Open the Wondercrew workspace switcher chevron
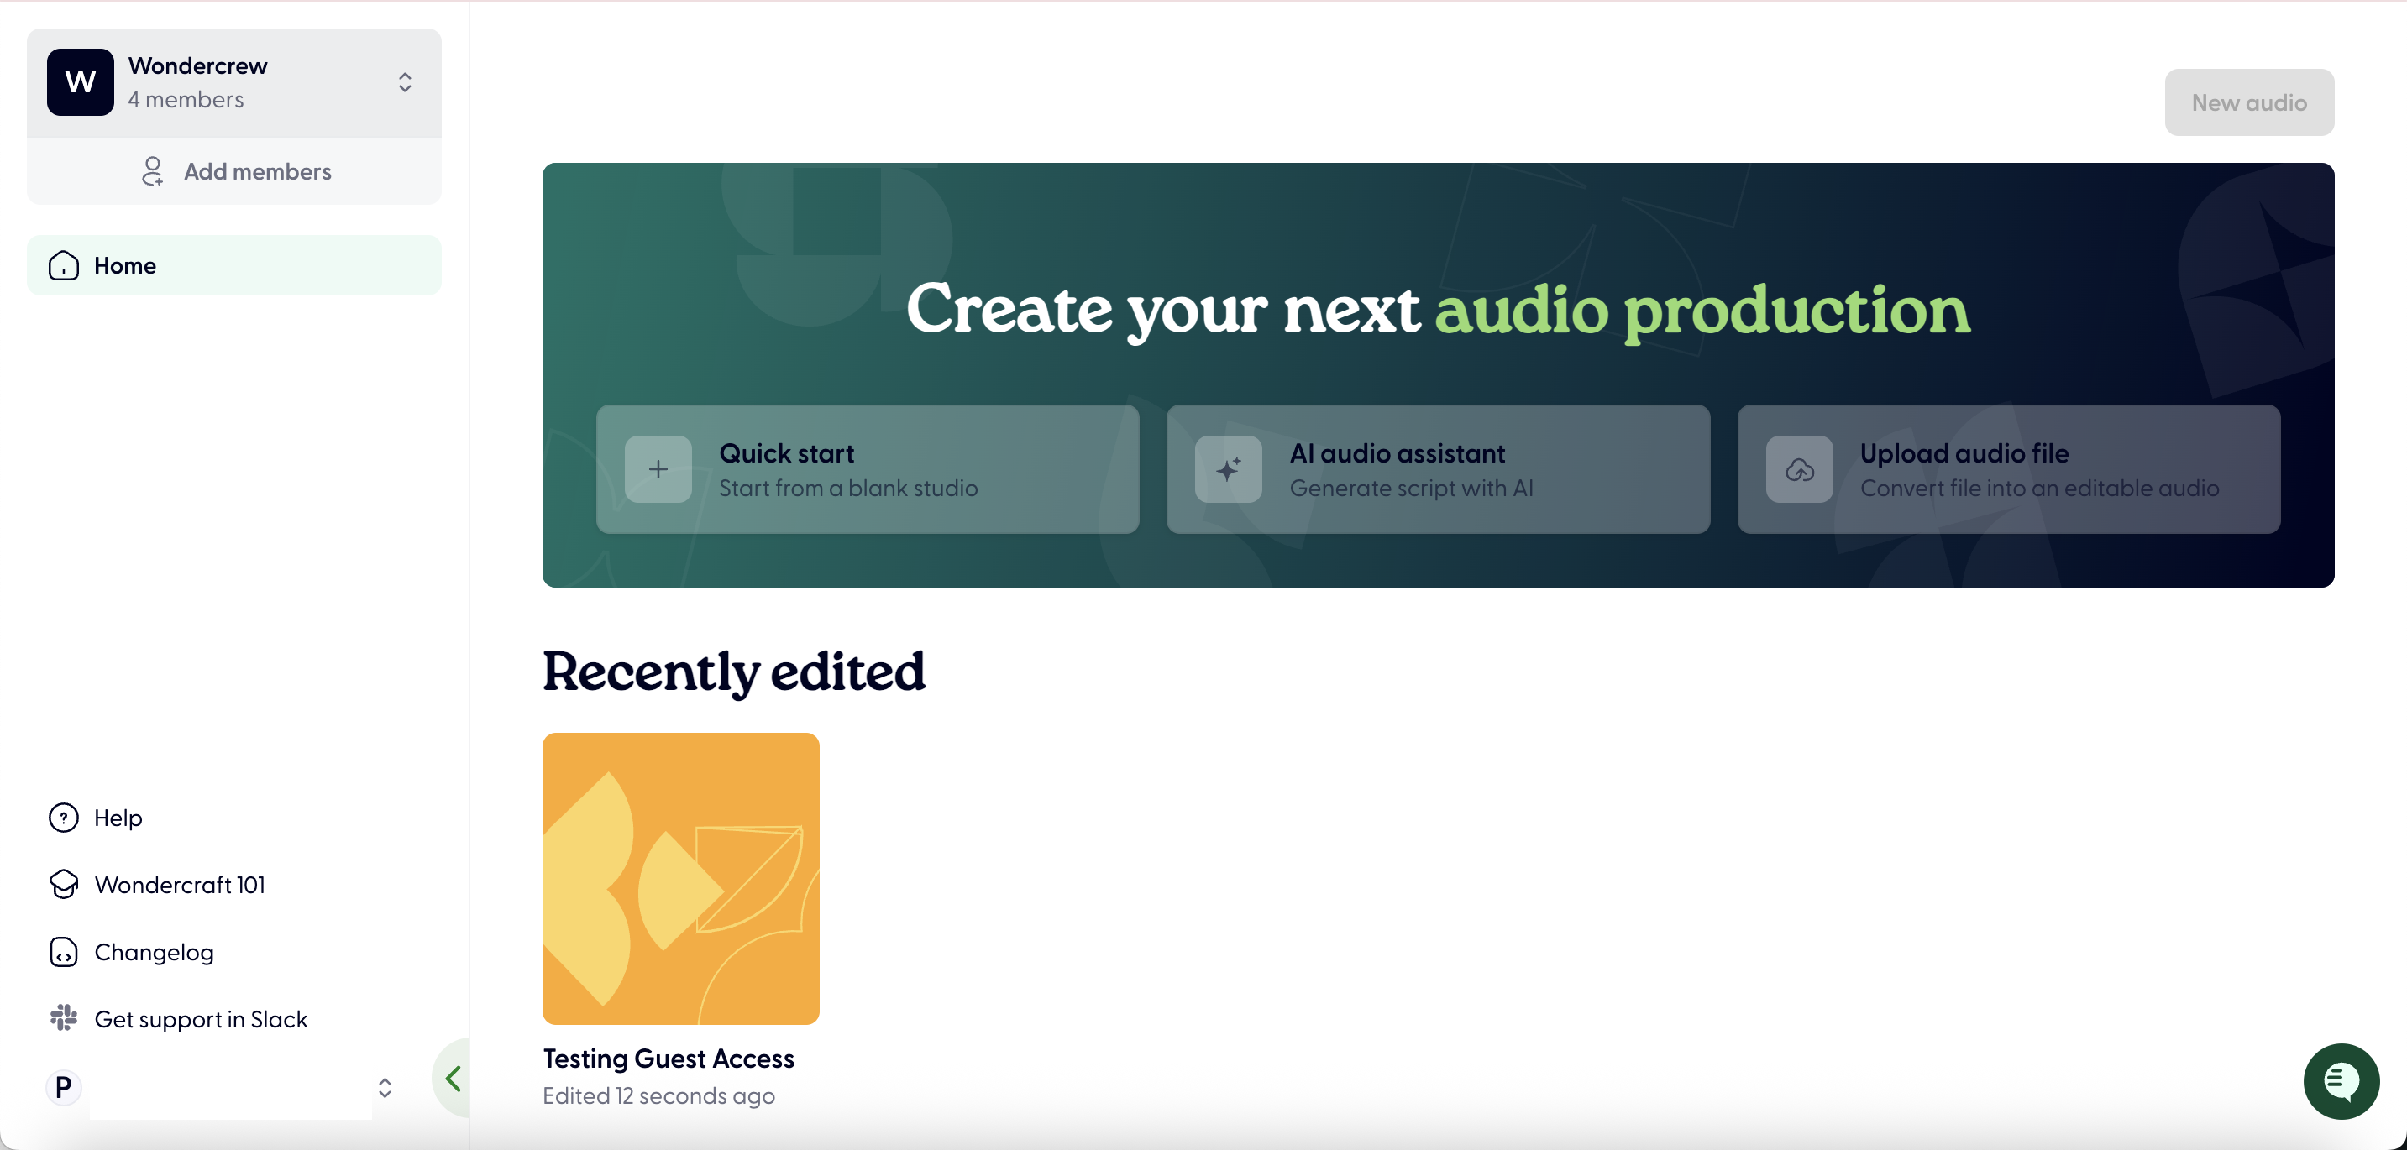 coord(405,82)
